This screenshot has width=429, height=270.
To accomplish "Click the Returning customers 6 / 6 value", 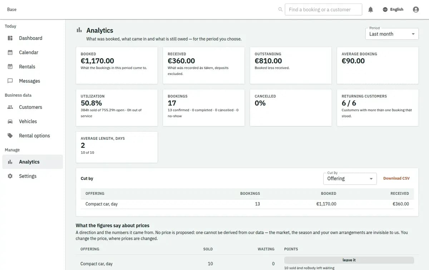I will [349, 103].
